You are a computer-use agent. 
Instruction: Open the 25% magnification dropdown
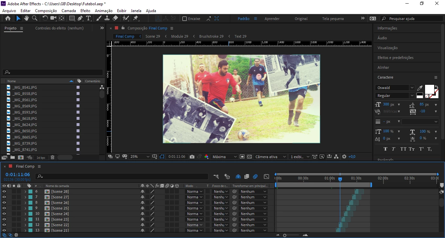(x=140, y=157)
